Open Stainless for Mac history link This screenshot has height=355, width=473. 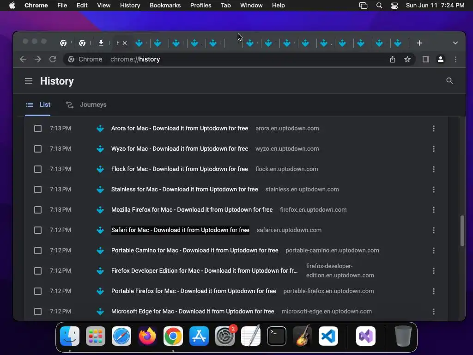(x=185, y=189)
